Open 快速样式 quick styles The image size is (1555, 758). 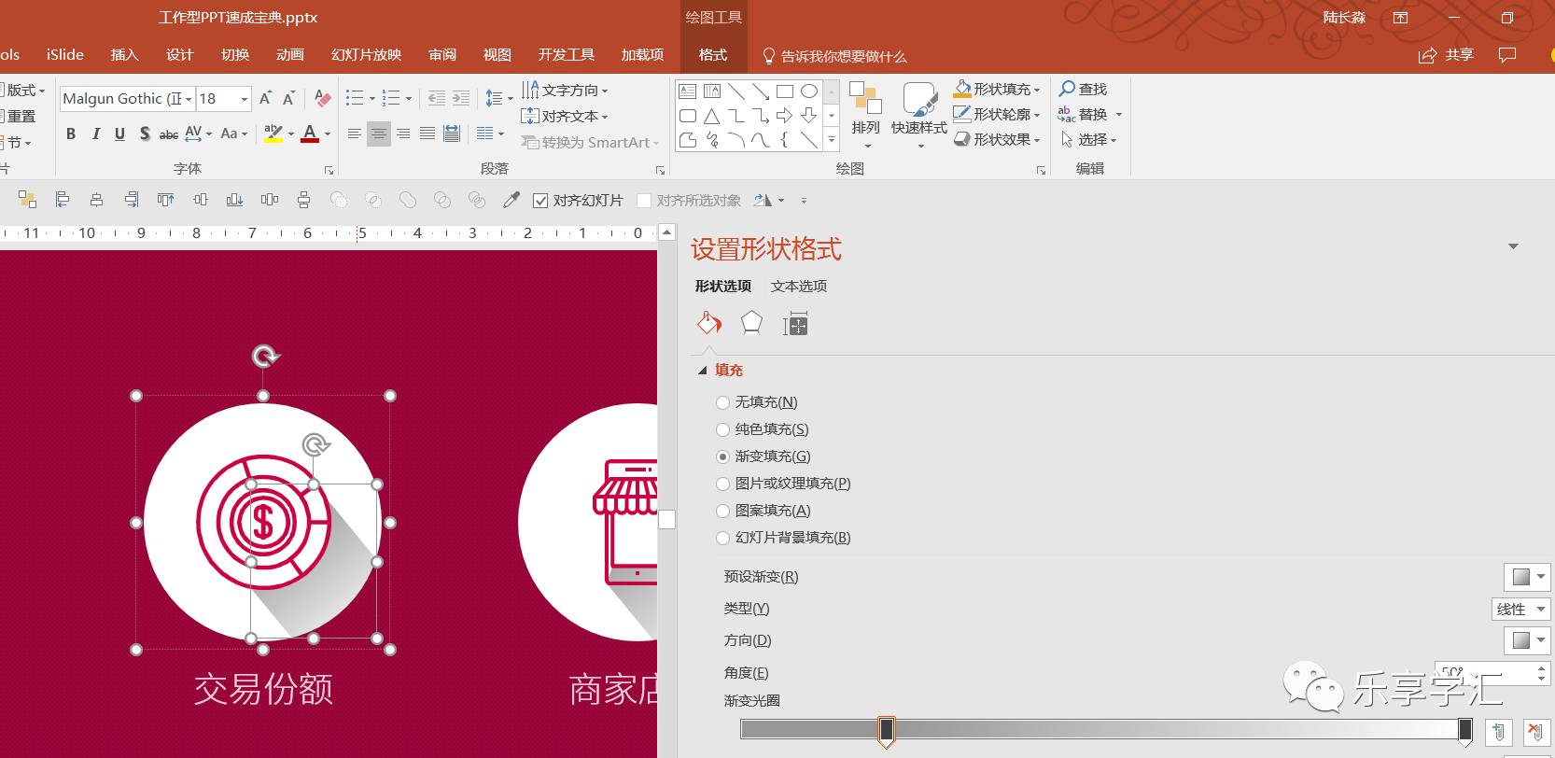[x=918, y=116]
